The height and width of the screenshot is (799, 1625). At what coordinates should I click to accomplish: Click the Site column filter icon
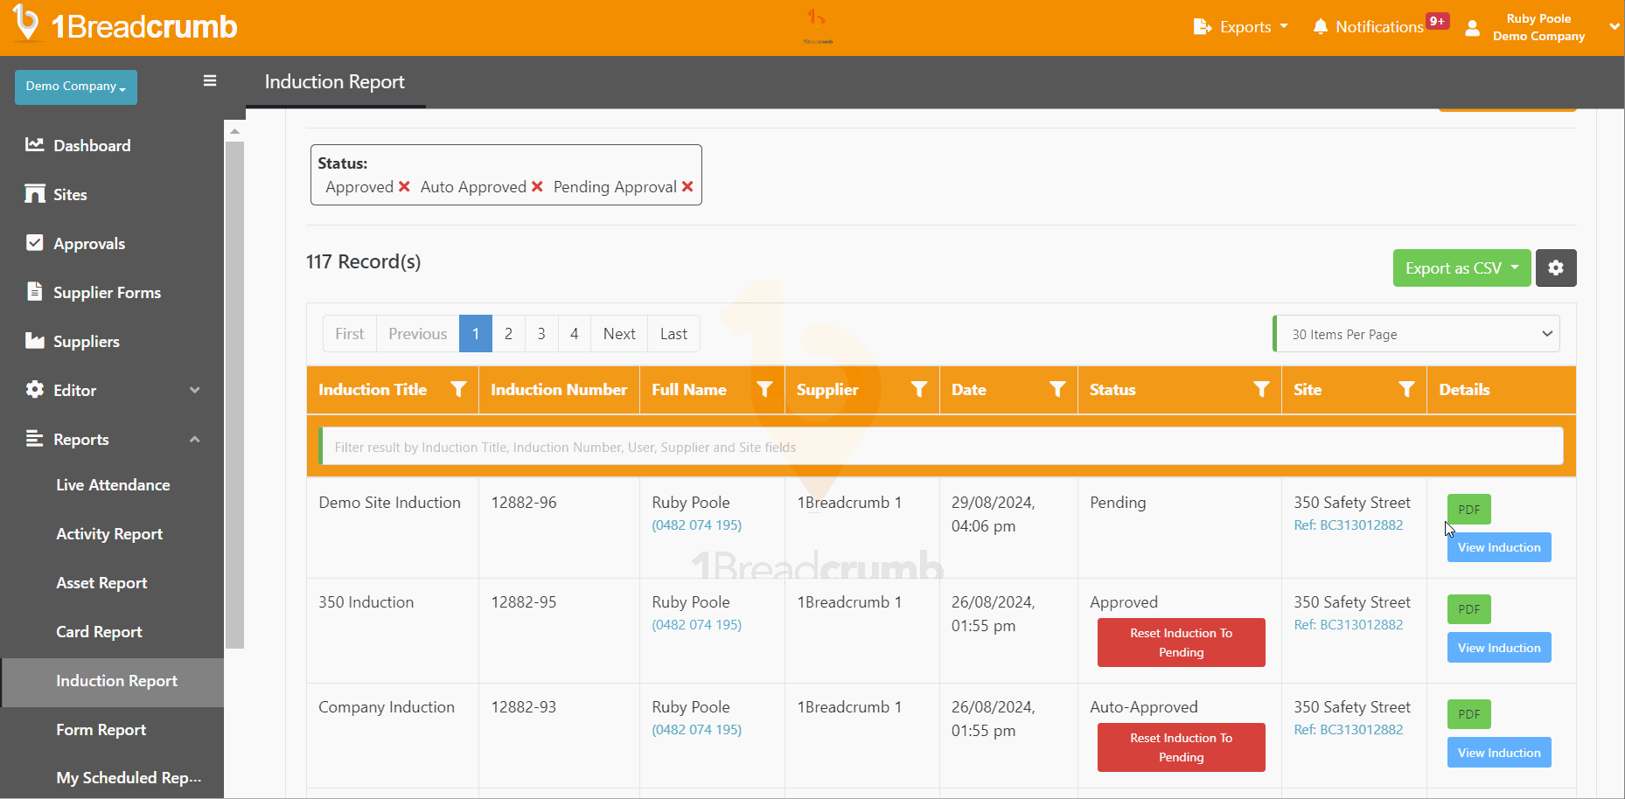pos(1405,390)
